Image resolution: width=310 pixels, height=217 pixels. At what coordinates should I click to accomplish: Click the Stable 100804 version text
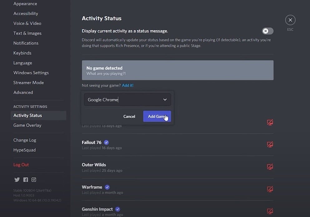coord(32,190)
